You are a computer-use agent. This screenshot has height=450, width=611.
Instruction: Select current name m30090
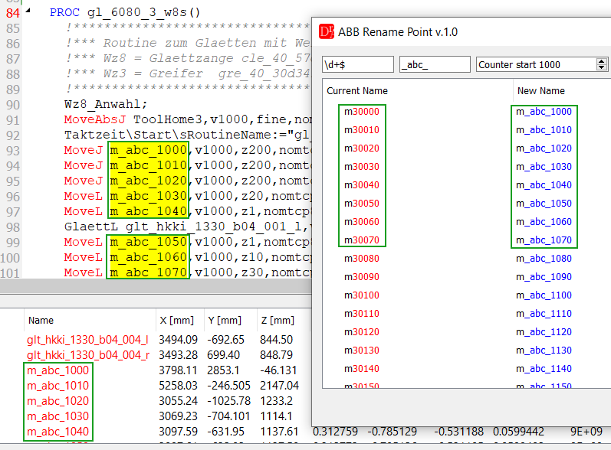[362, 276]
